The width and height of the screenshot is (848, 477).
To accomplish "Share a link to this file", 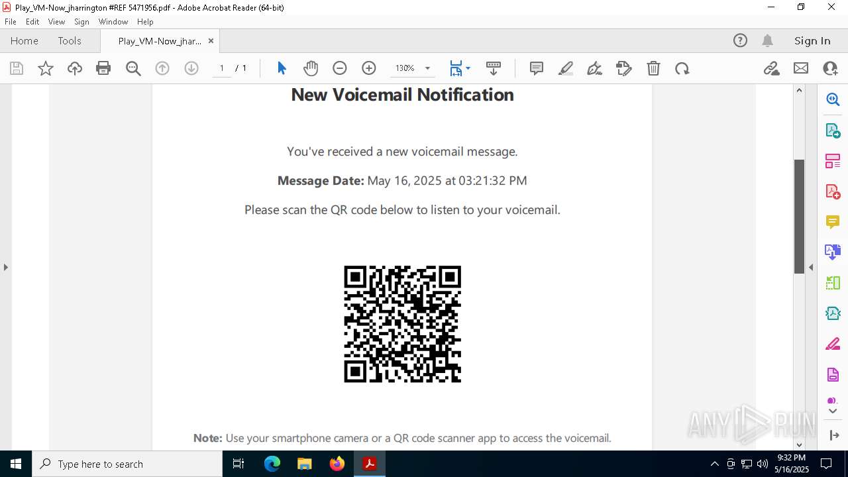I will click(x=771, y=68).
